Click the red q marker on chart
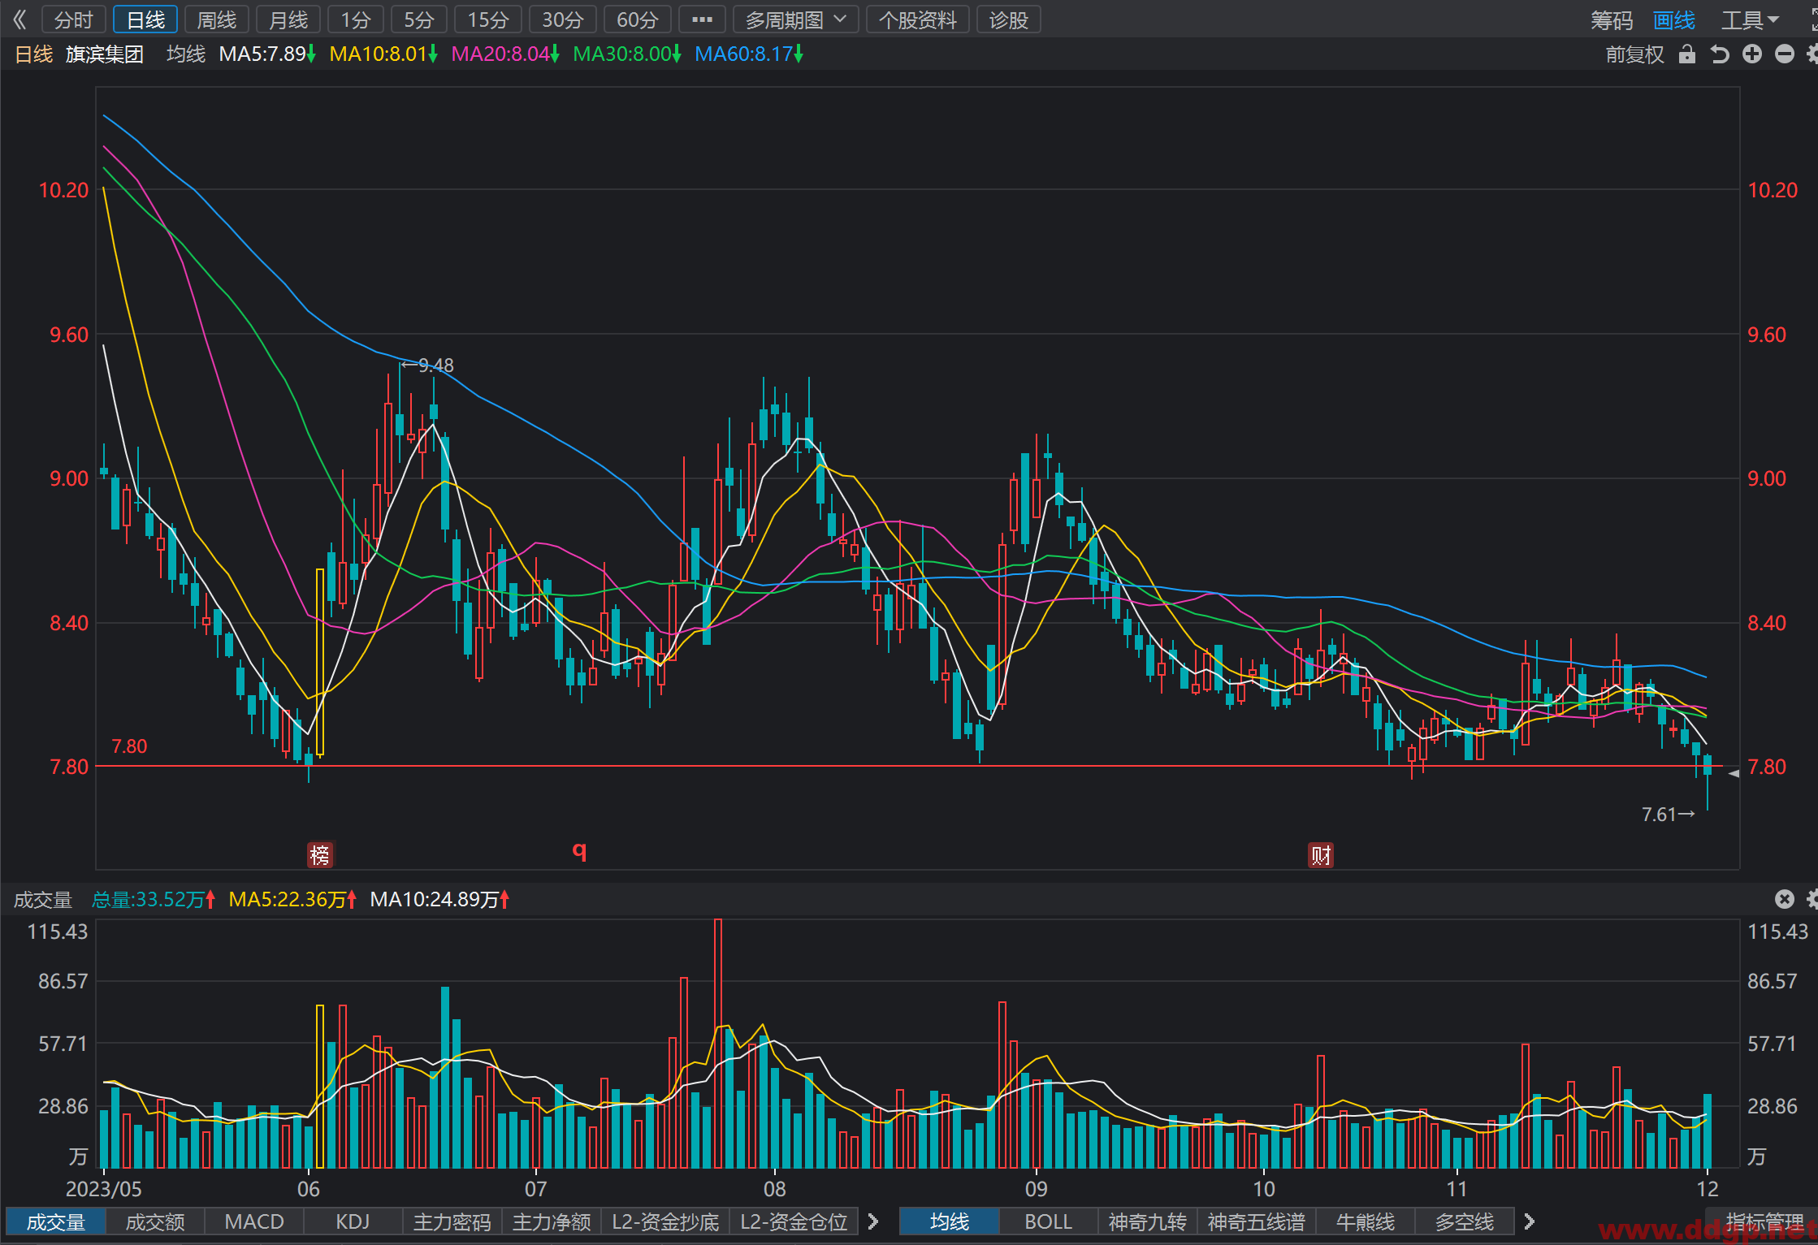Screen dimensions: 1818x1245 (x=579, y=850)
